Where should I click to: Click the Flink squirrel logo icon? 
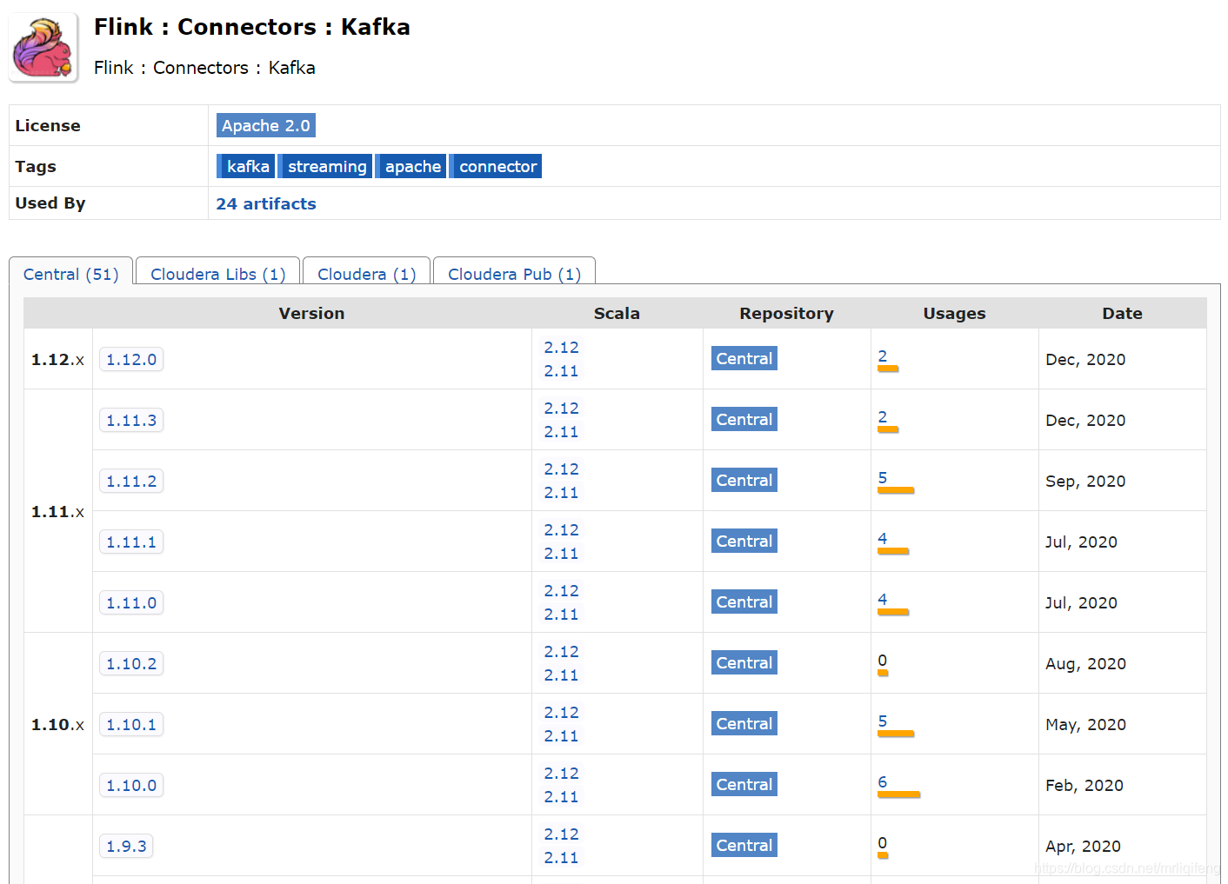point(43,49)
